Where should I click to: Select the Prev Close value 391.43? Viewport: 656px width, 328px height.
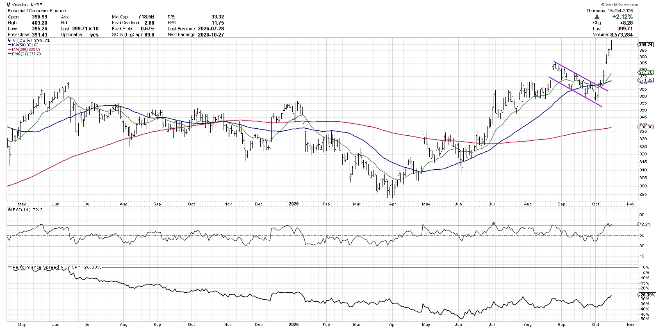click(x=40, y=35)
